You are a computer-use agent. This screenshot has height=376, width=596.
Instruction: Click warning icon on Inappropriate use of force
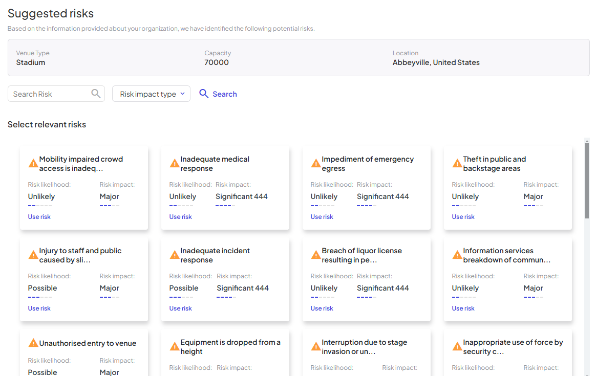(x=457, y=346)
